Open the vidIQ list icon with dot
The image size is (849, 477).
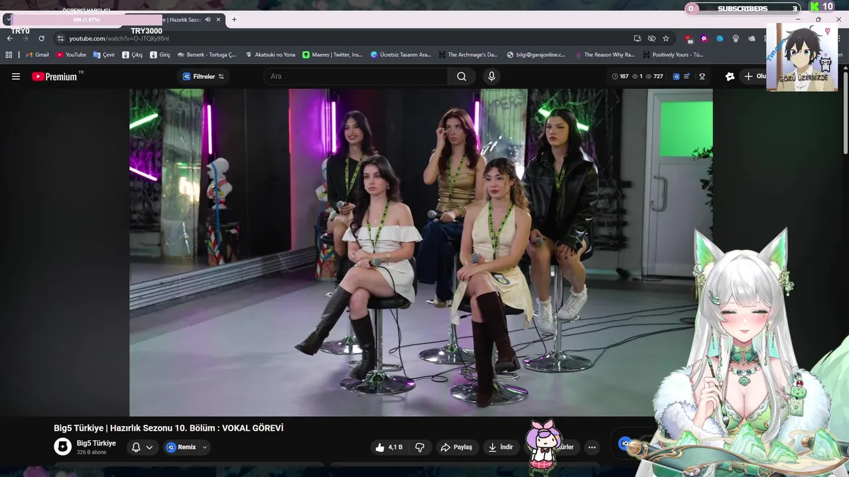[686, 76]
